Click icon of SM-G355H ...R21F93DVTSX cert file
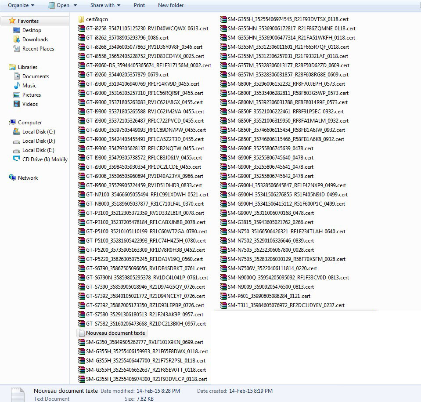Viewport: 421px width, 402px height. [x=223, y=19]
